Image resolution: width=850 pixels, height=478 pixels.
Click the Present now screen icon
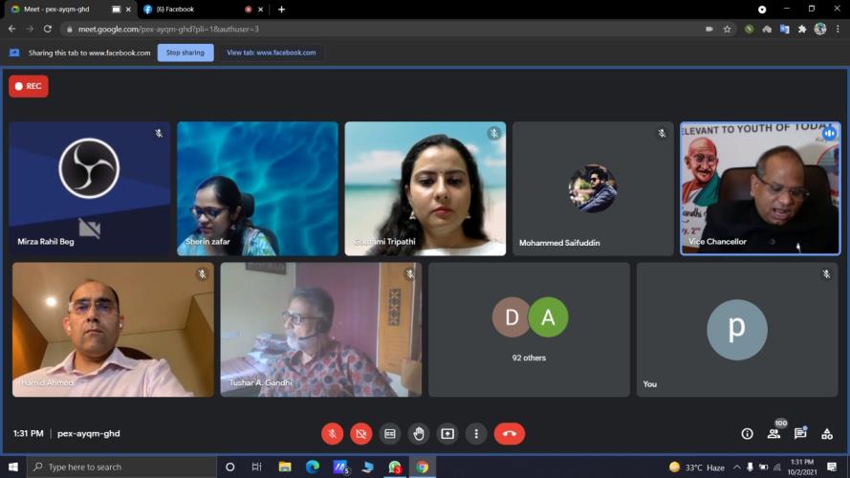(447, 433)
